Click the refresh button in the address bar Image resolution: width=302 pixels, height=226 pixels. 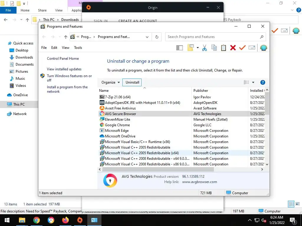(x=157, y=37)
